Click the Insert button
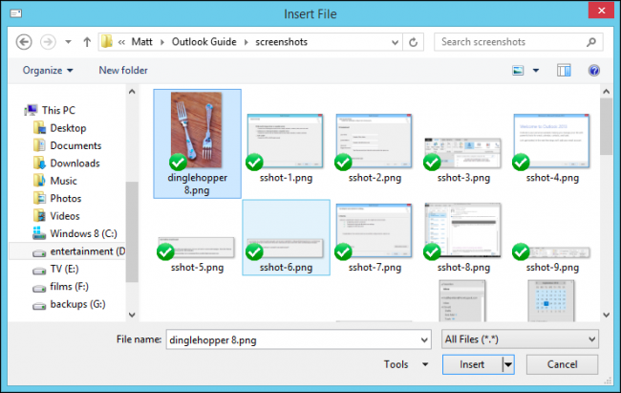Image resolution: width=621 pixels, height=393 pixels. pos(472,364)
